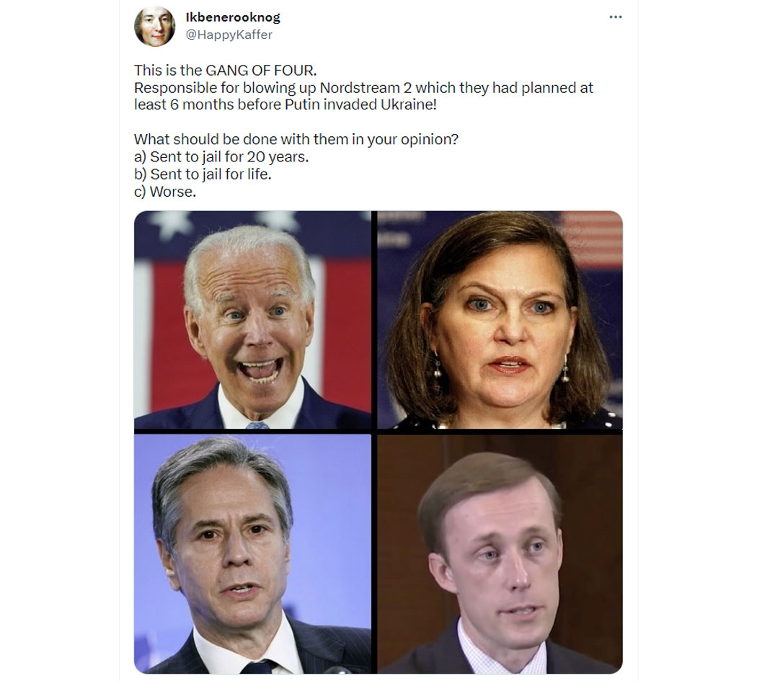Click the dark necktie in the bottom-left photo

[x=258, y=667]
